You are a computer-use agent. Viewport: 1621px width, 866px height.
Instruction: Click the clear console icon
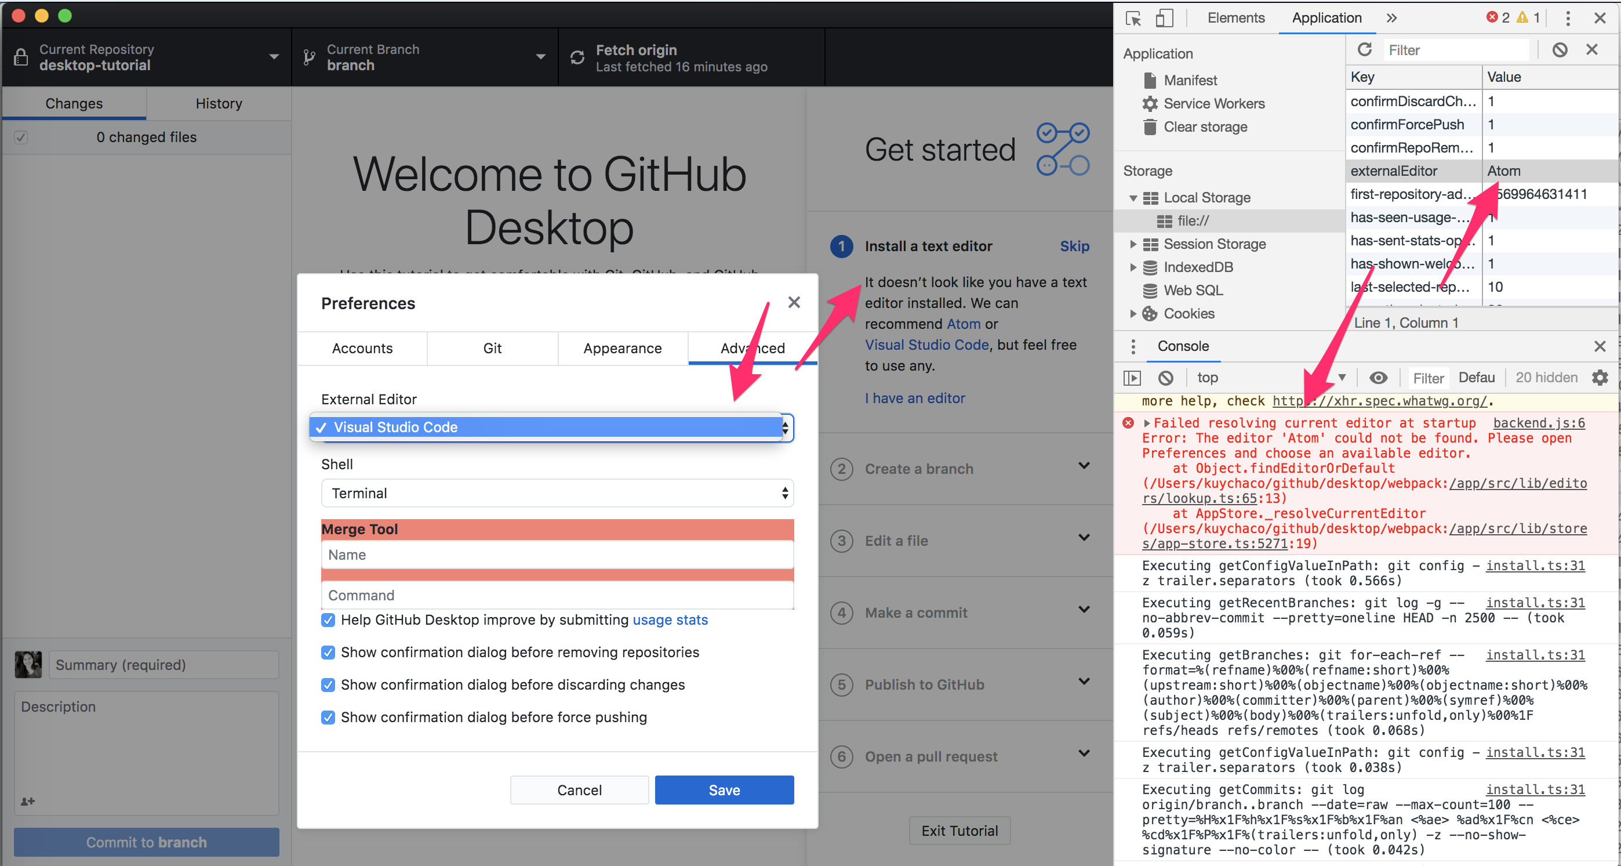tap(1165, 378)
